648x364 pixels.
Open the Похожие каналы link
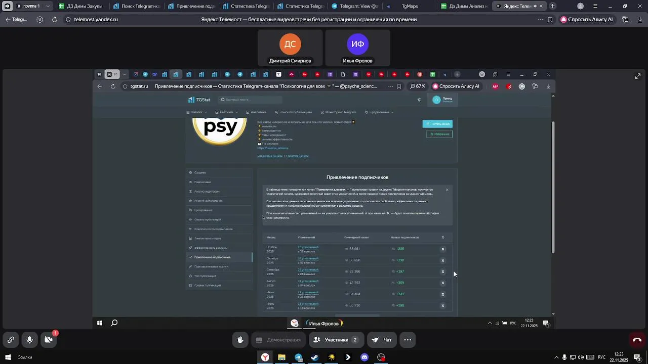pos(297,156)
